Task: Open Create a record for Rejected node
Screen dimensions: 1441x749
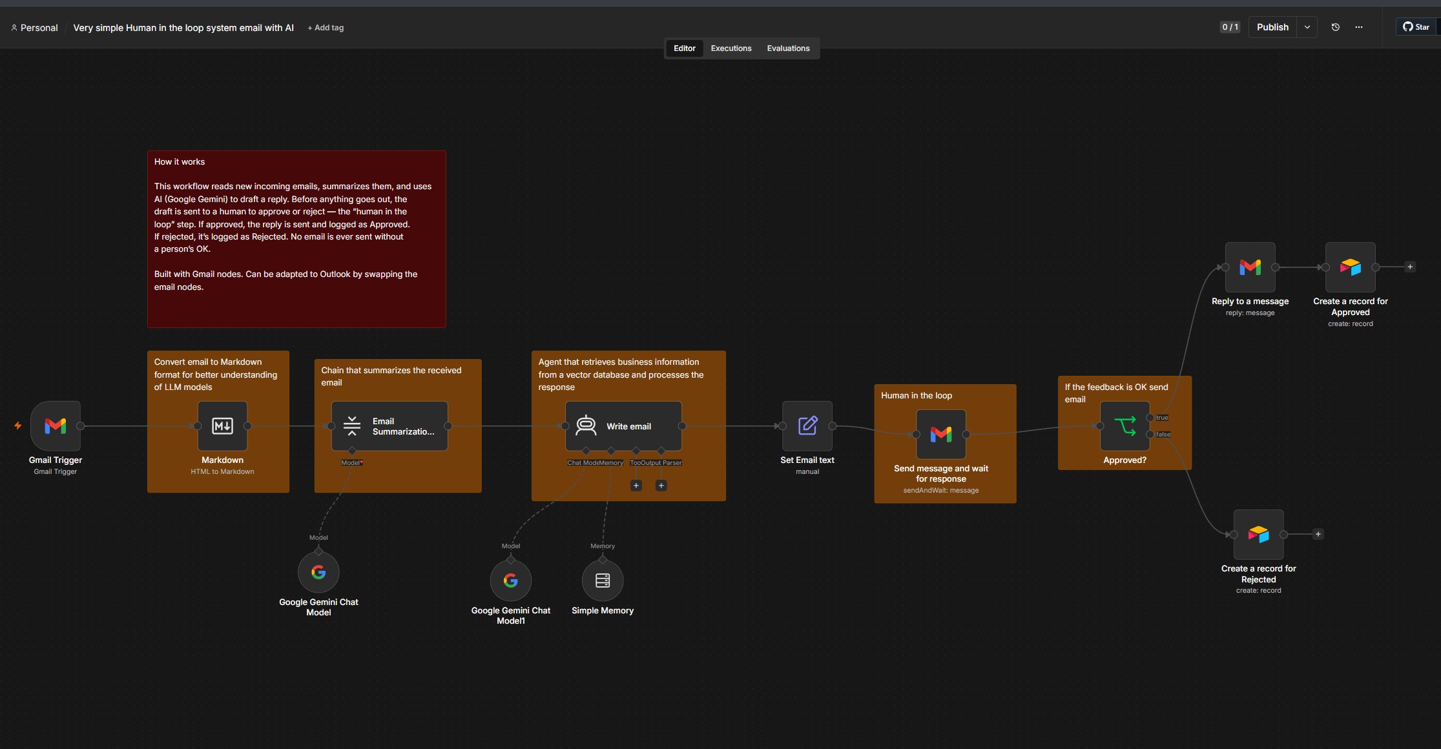Action: pyautogui.click(x=1259, y=535)
